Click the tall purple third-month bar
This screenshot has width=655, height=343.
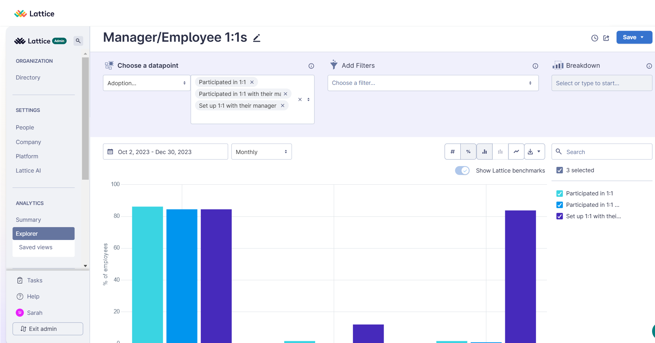coord(520,276)
